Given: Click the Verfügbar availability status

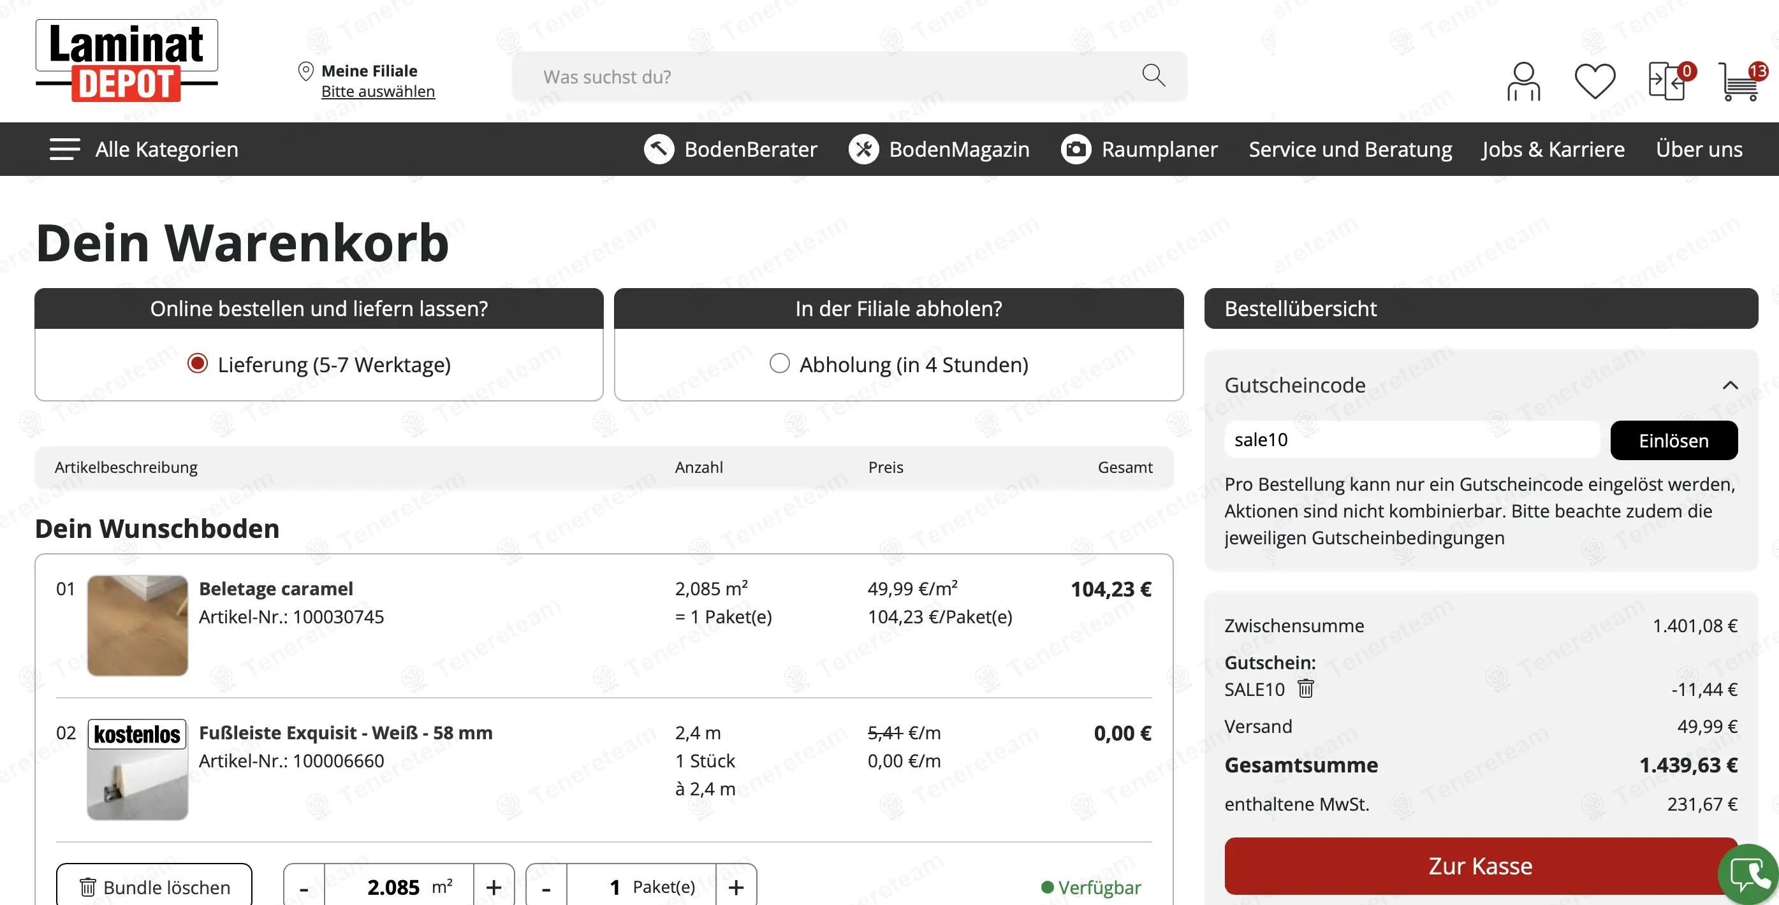Looking at the screenshot, I should 1091,887.
